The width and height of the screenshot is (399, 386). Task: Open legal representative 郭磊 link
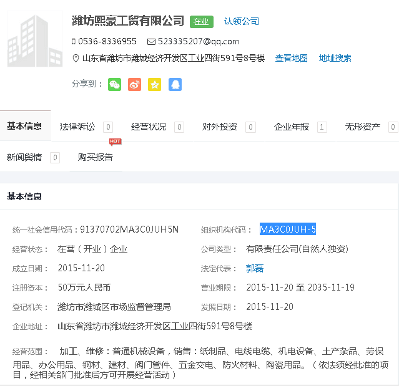pyautogui.click(x=254, y=269)
